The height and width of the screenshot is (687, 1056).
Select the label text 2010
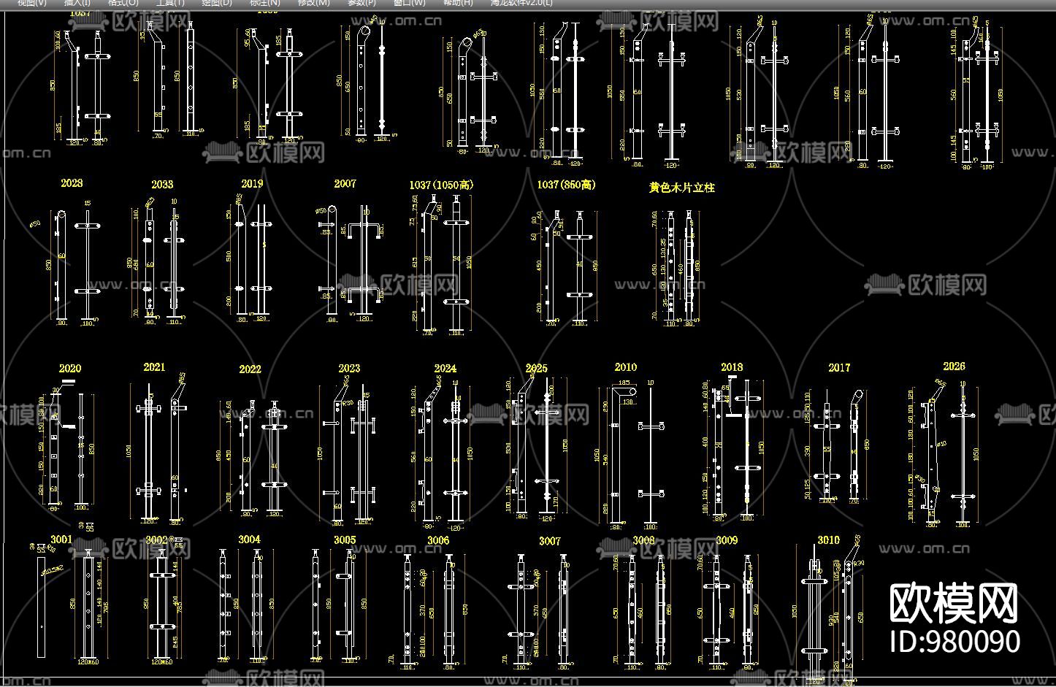click(626, 367)
